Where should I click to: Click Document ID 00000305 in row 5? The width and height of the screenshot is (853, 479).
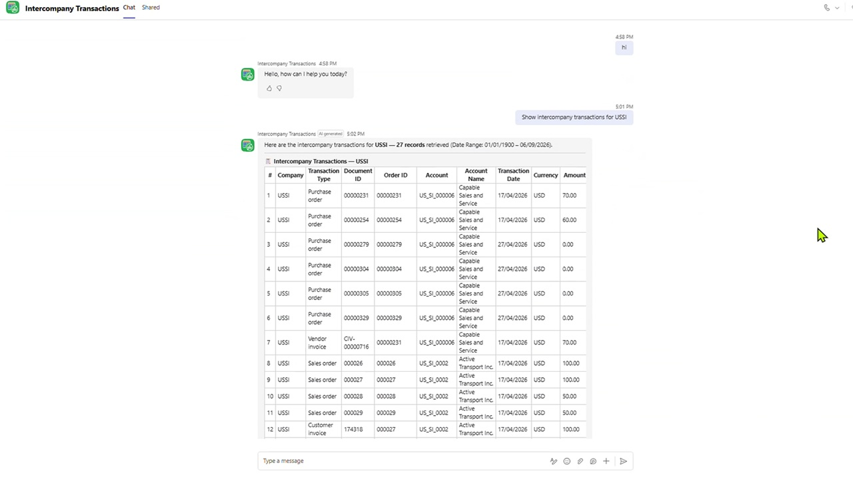pyautogui.click(x=356, y=293)
